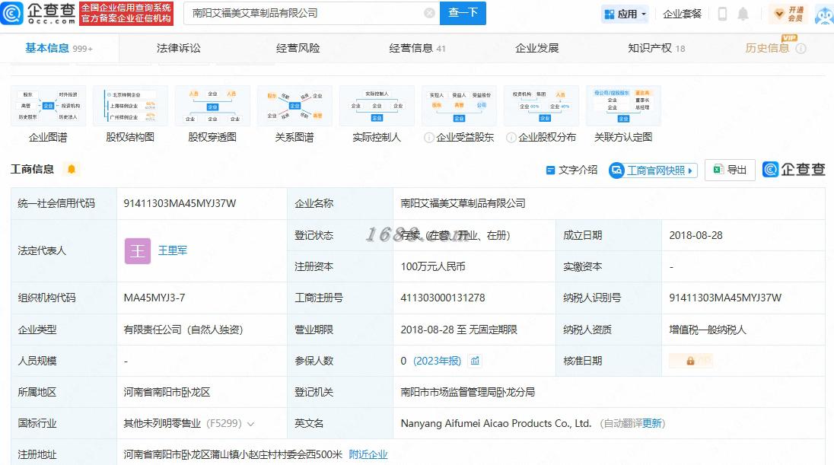Click the 所属地区 value 河南省南阳市卧龙区
834x465 pixels.
(x=167, y=392)
